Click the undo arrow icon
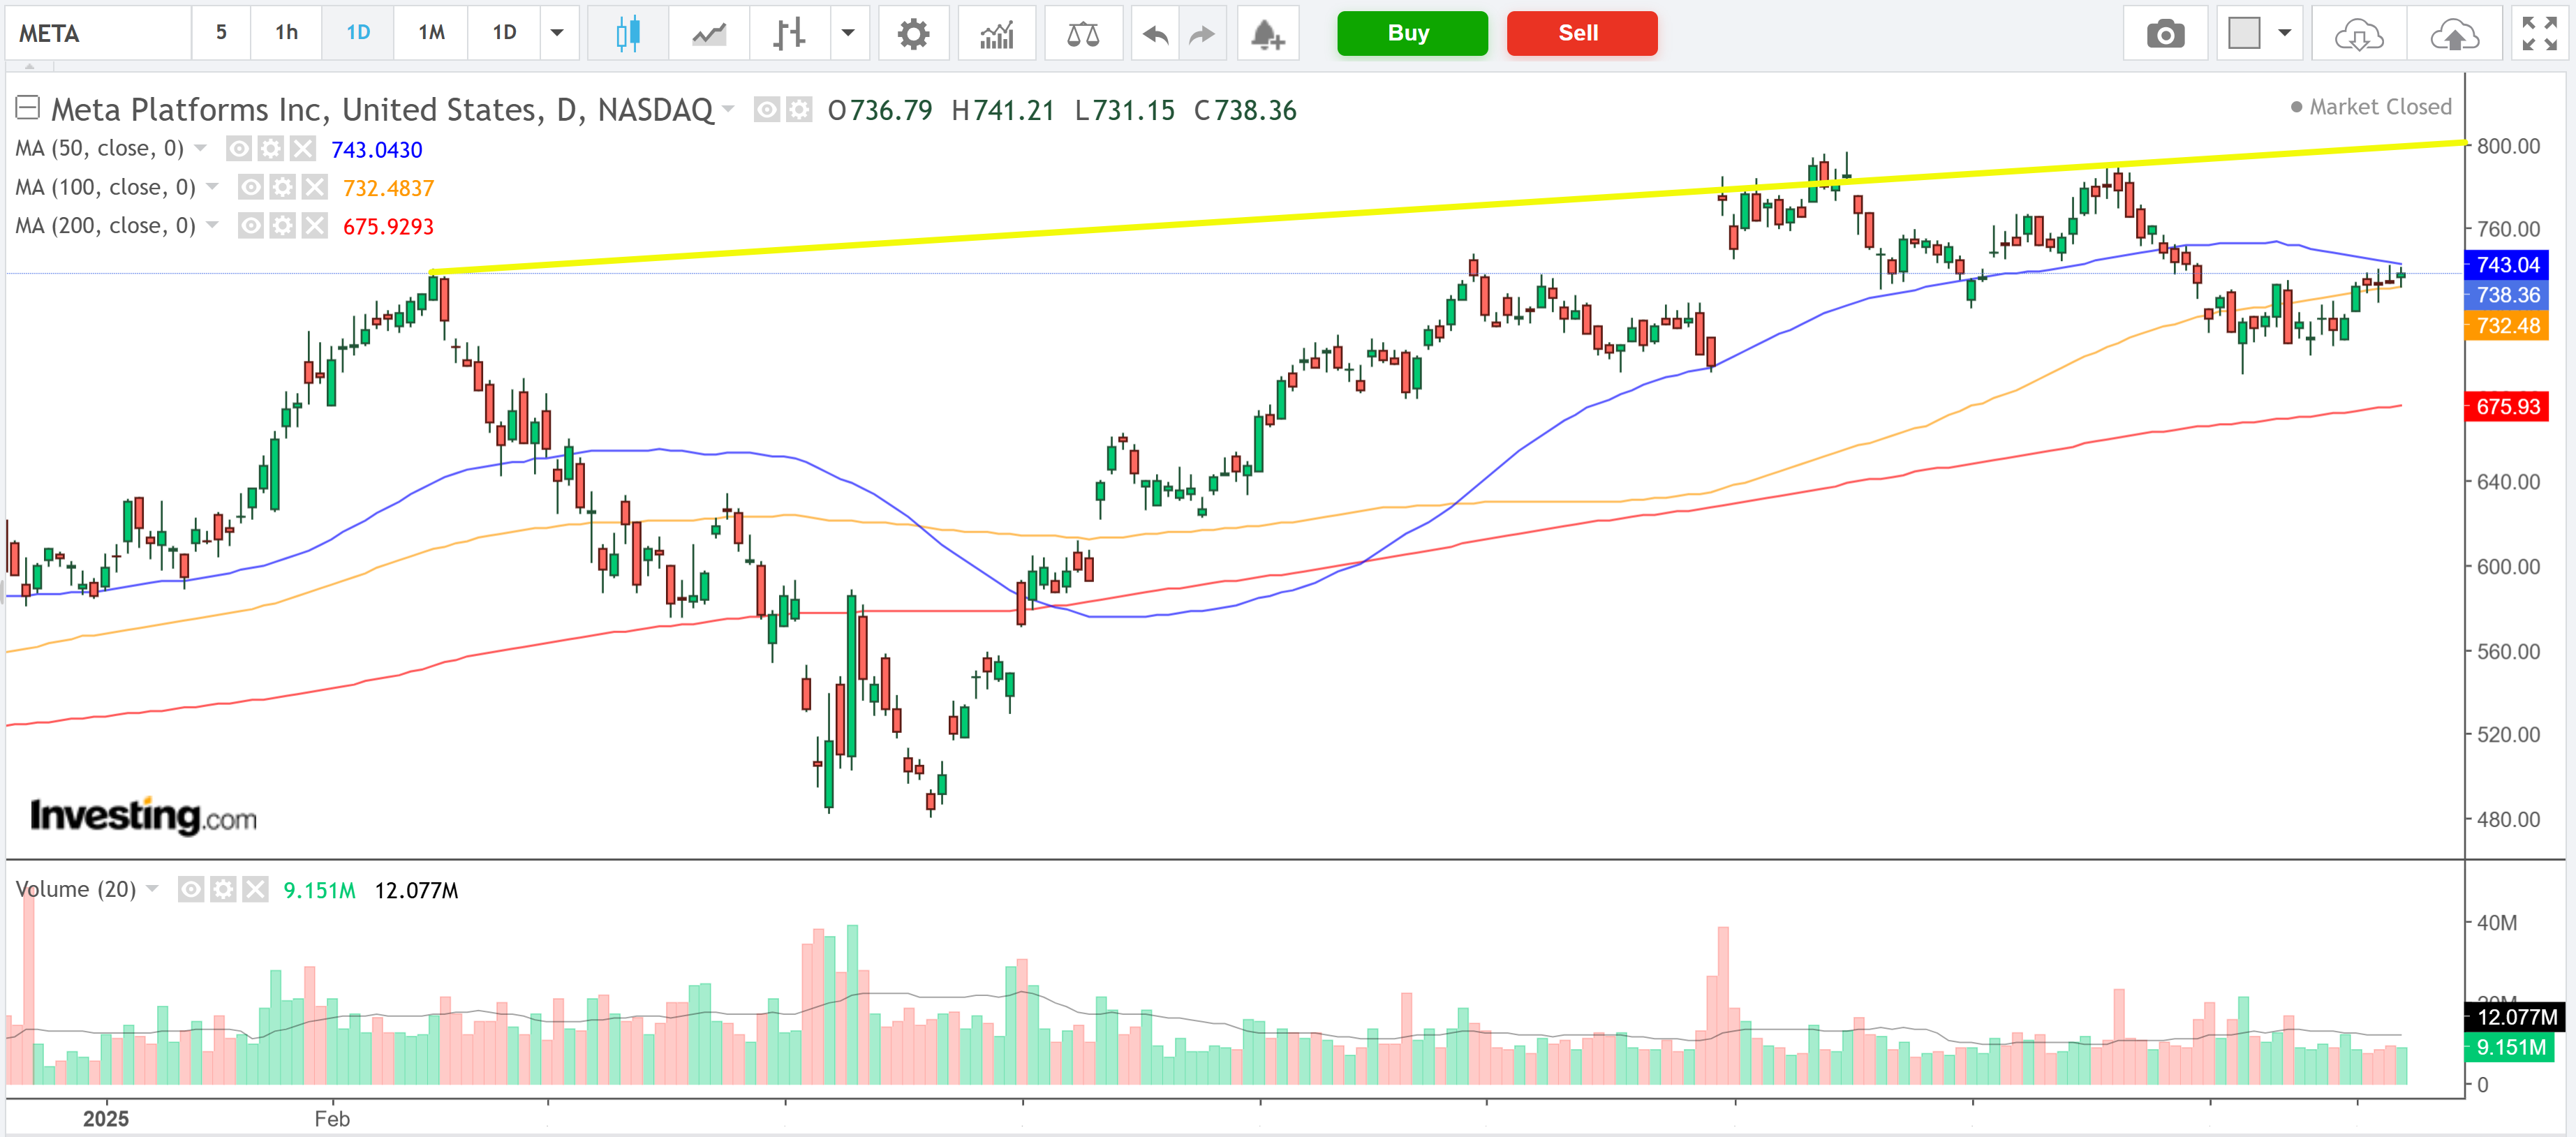 1155,34
